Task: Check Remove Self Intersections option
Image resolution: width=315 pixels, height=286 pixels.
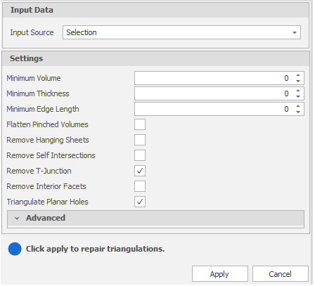Action: (x=140, y=155)
